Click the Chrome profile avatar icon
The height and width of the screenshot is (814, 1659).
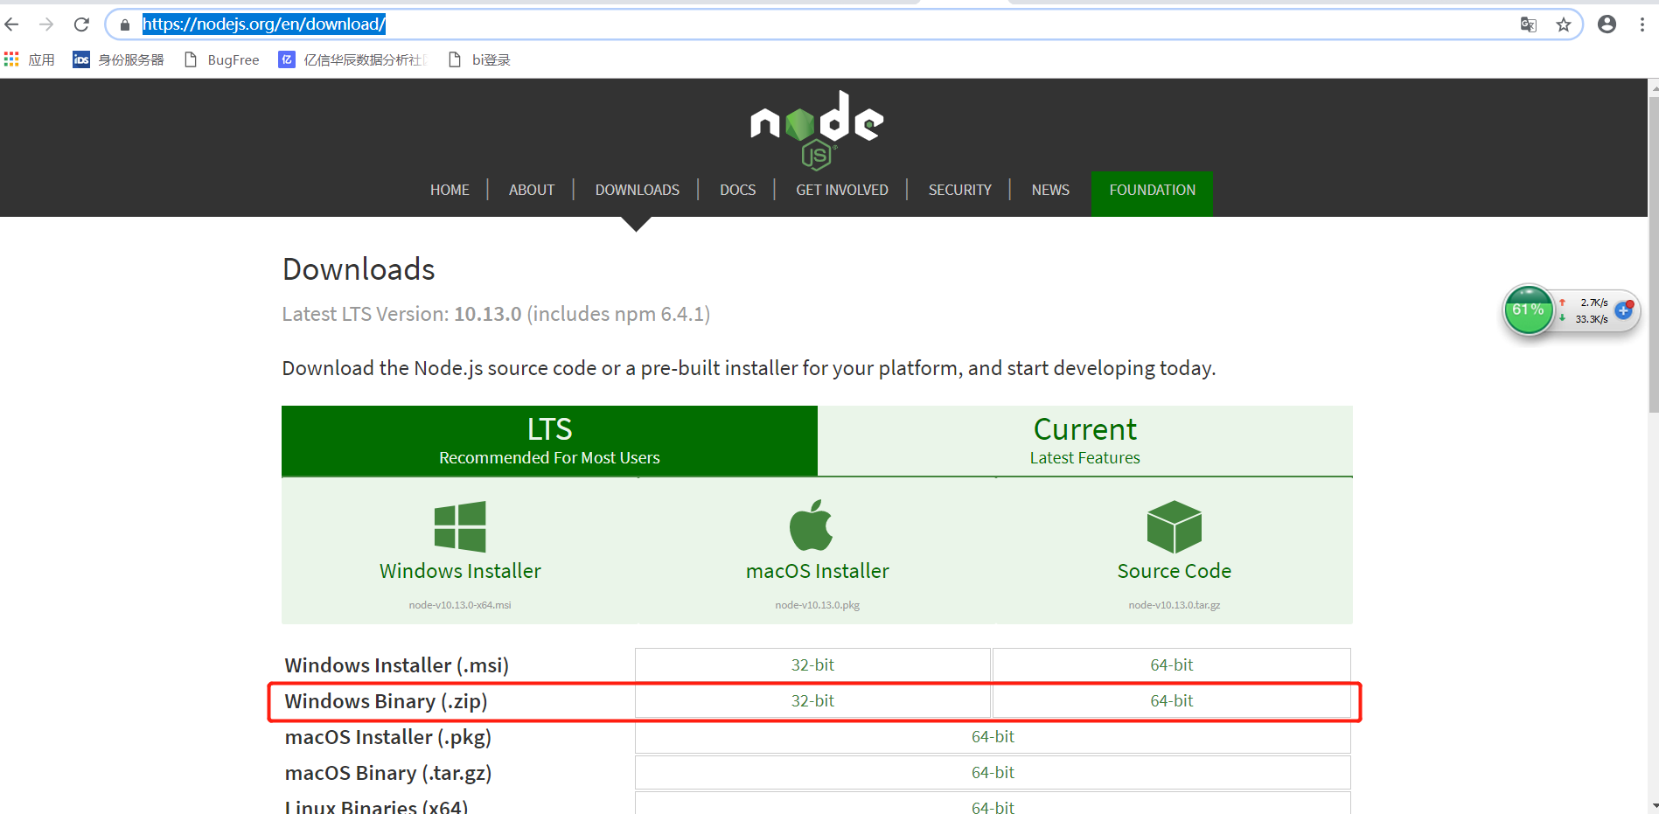pyautogui.click(x=1607, y=24)
